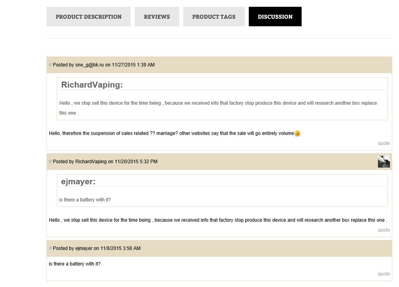399x287 pixels.
Task: Quote RichardVaping's reply from 11/20/2015
Action: click(x=384, y=230)
